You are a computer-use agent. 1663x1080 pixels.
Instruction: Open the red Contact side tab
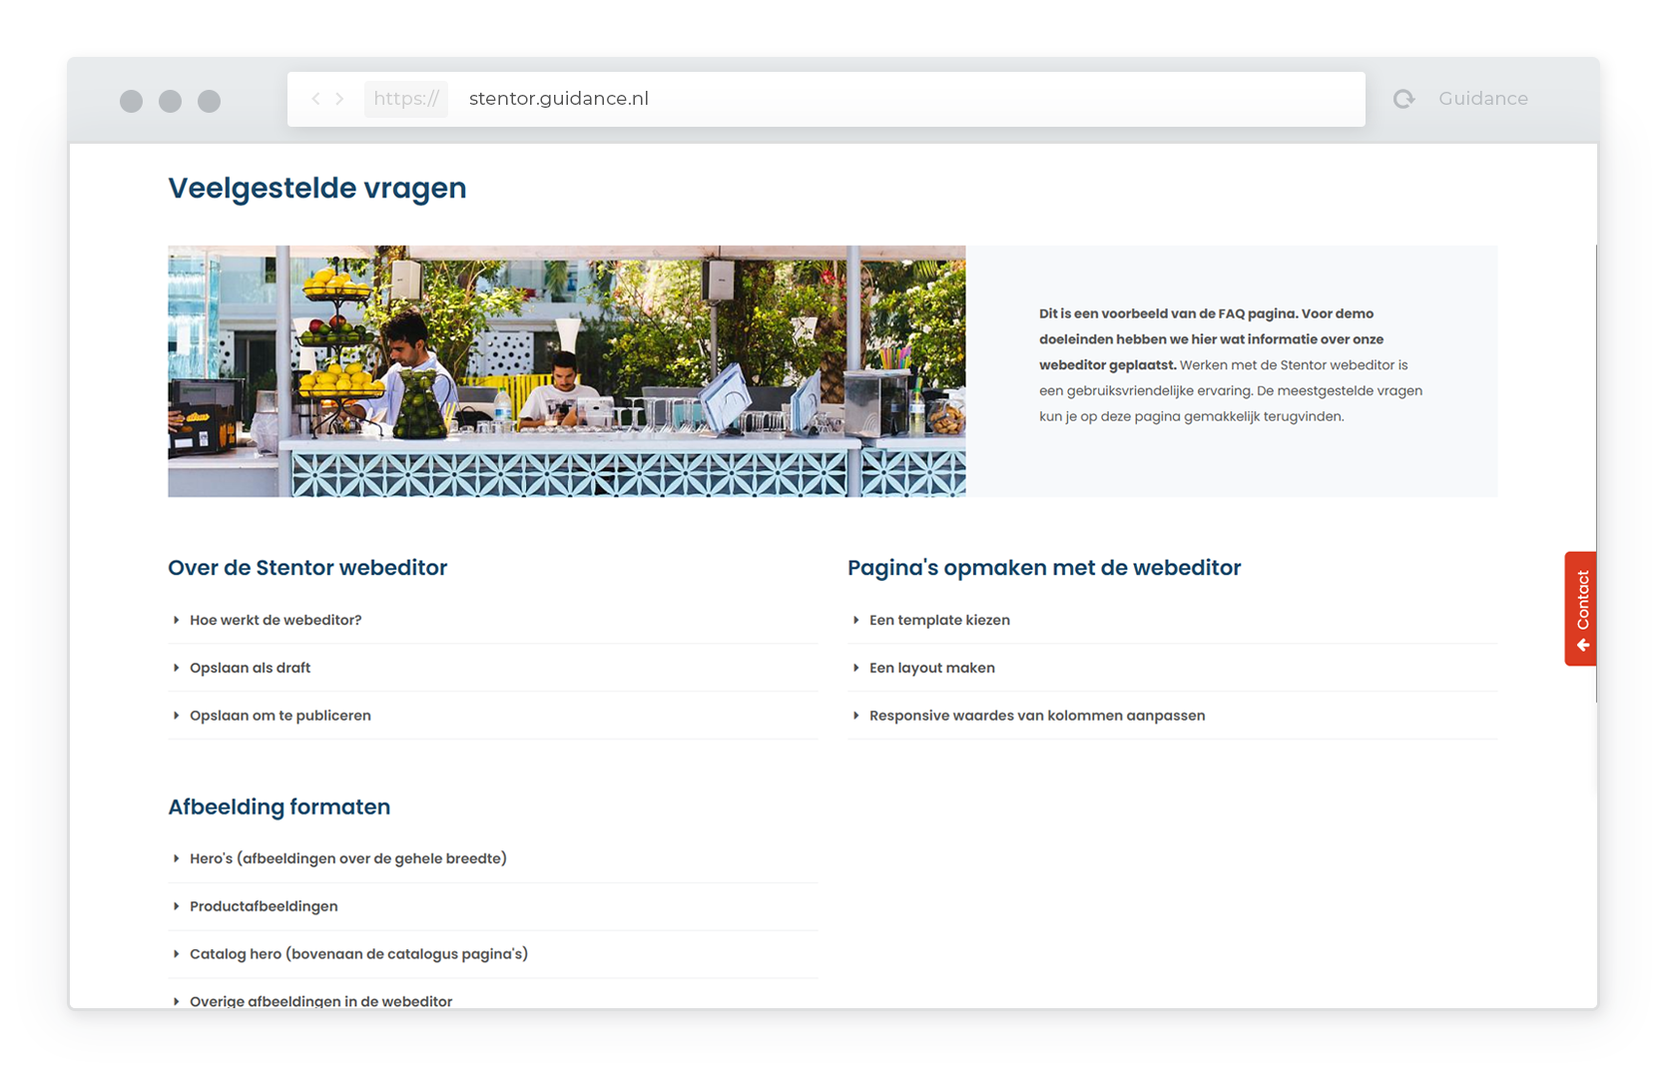(1581, 609)
